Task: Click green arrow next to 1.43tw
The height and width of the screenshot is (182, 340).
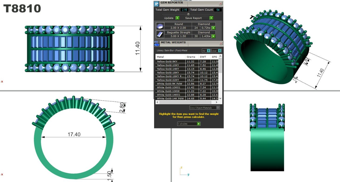Action: [x=213, y=36]
